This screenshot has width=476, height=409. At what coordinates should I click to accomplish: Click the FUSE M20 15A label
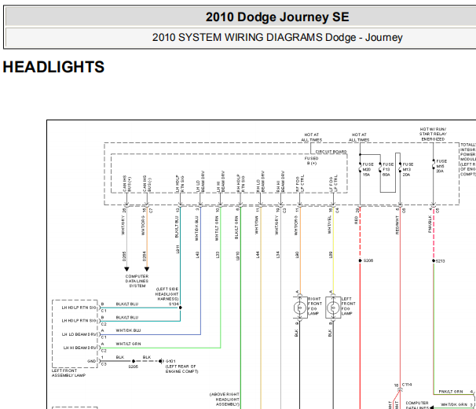[x=368, y=169]
